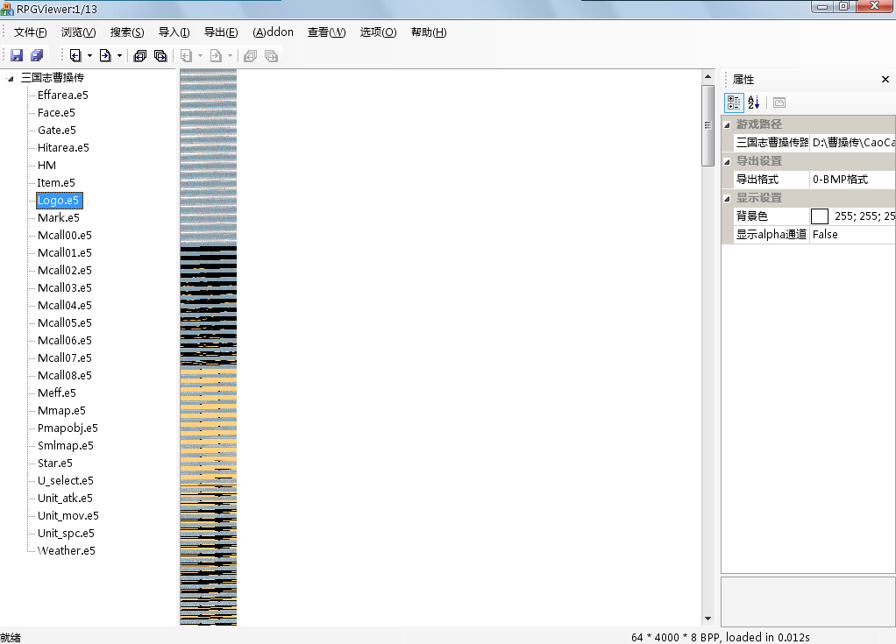Select Face.e5 in the file tree

56,112
